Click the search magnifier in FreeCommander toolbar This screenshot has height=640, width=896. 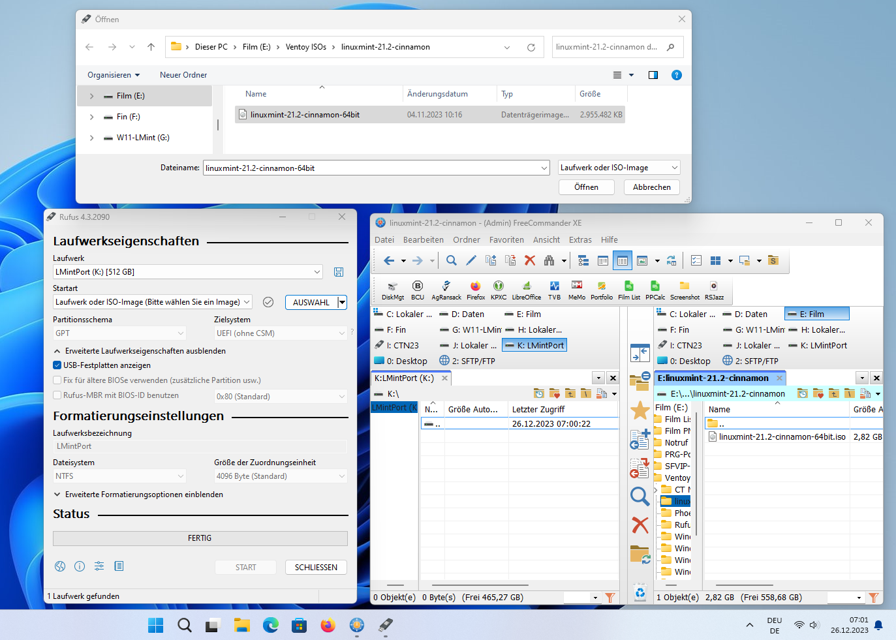click(451, 260)
